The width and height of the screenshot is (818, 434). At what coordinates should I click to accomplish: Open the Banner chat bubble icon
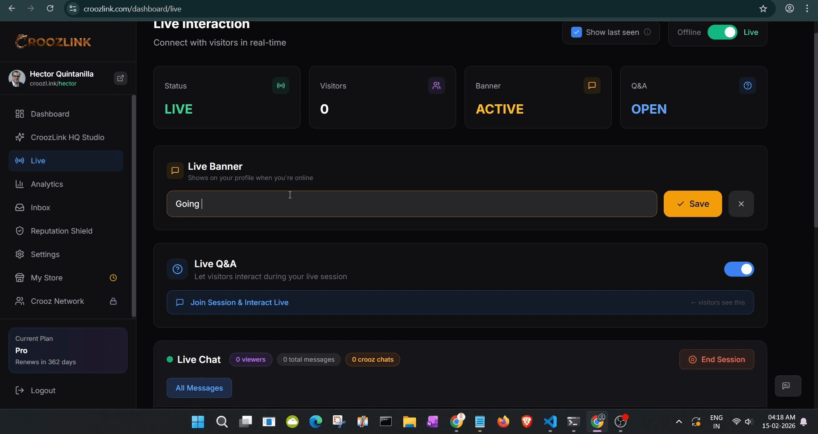coord(592,86)
